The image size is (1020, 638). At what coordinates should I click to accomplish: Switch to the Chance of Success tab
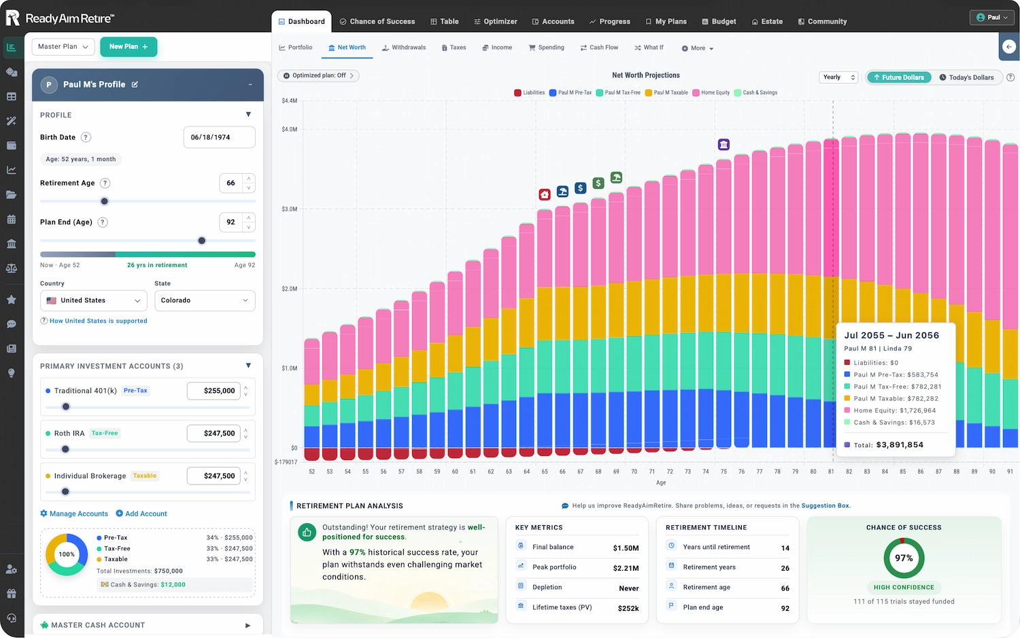click(377, 22)
